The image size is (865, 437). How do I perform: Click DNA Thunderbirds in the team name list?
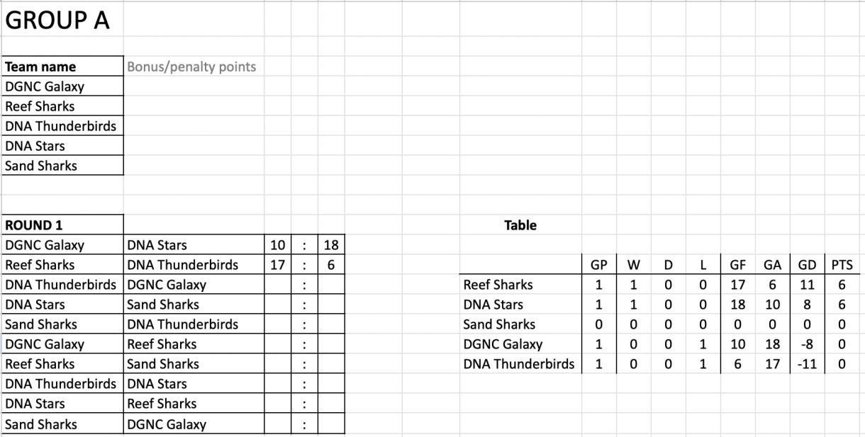click(60, 127)
